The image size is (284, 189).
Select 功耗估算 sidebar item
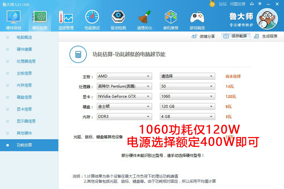(29, 145)
